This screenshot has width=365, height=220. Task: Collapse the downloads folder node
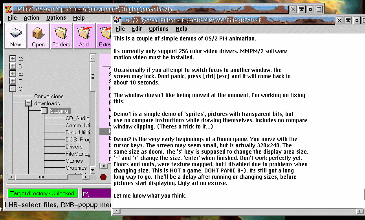coord(28,103)
